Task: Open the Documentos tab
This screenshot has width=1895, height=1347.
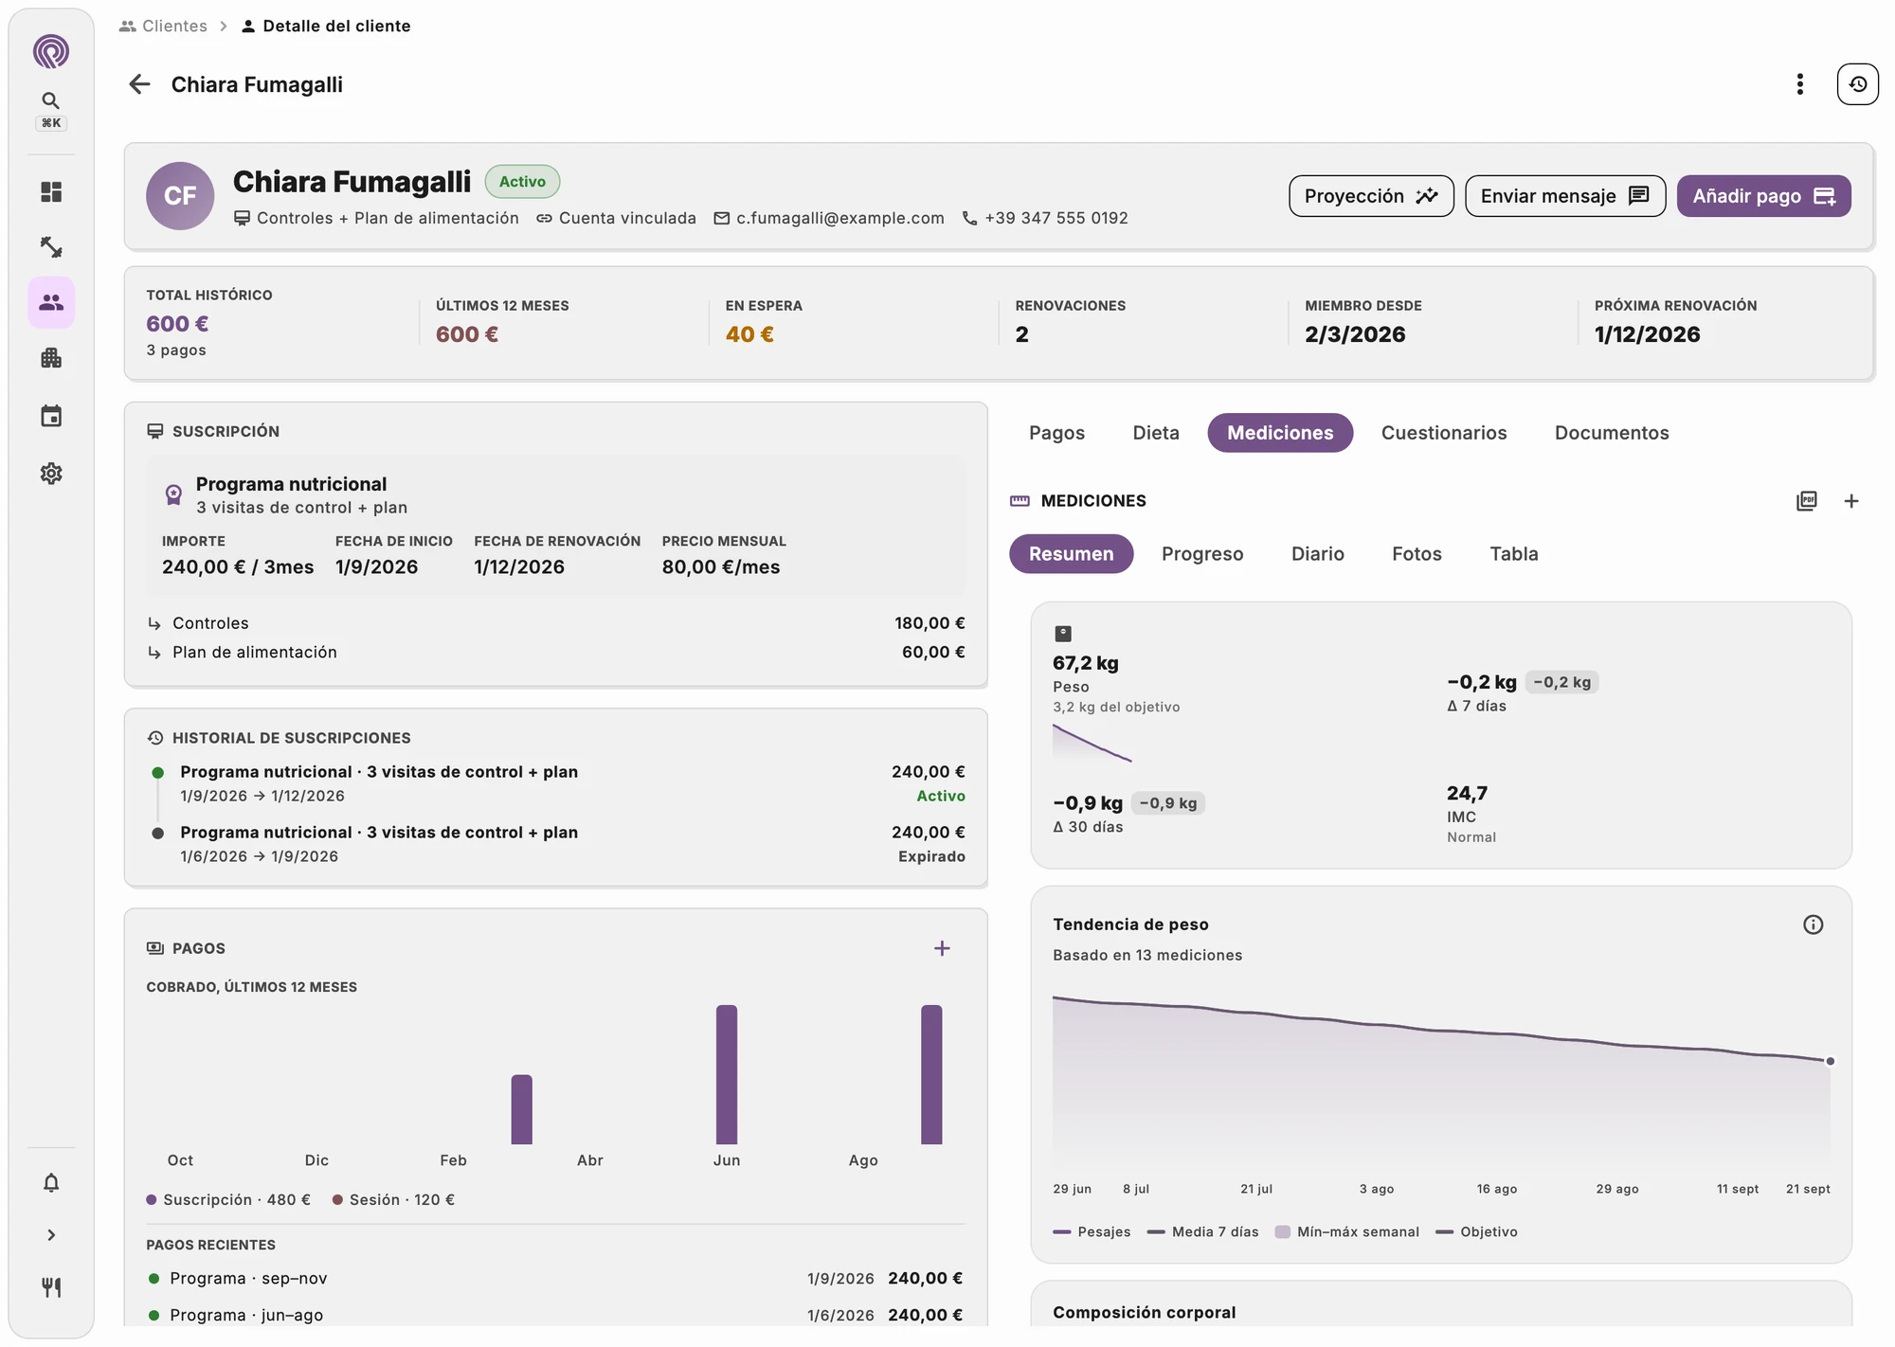Action: 1611,433
